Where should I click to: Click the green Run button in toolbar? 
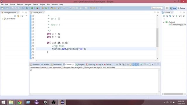click(x=32, y=8)
